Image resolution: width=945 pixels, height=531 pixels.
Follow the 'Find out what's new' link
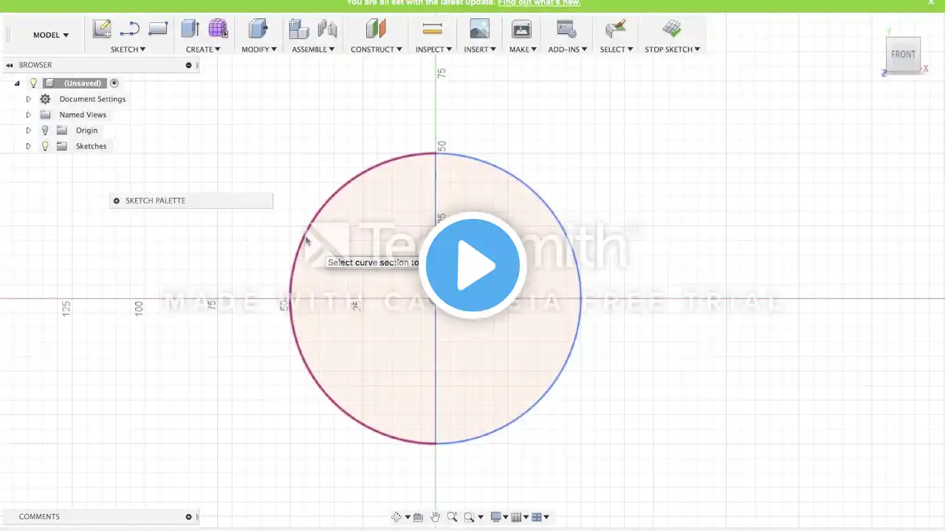(x=539, y=3)
